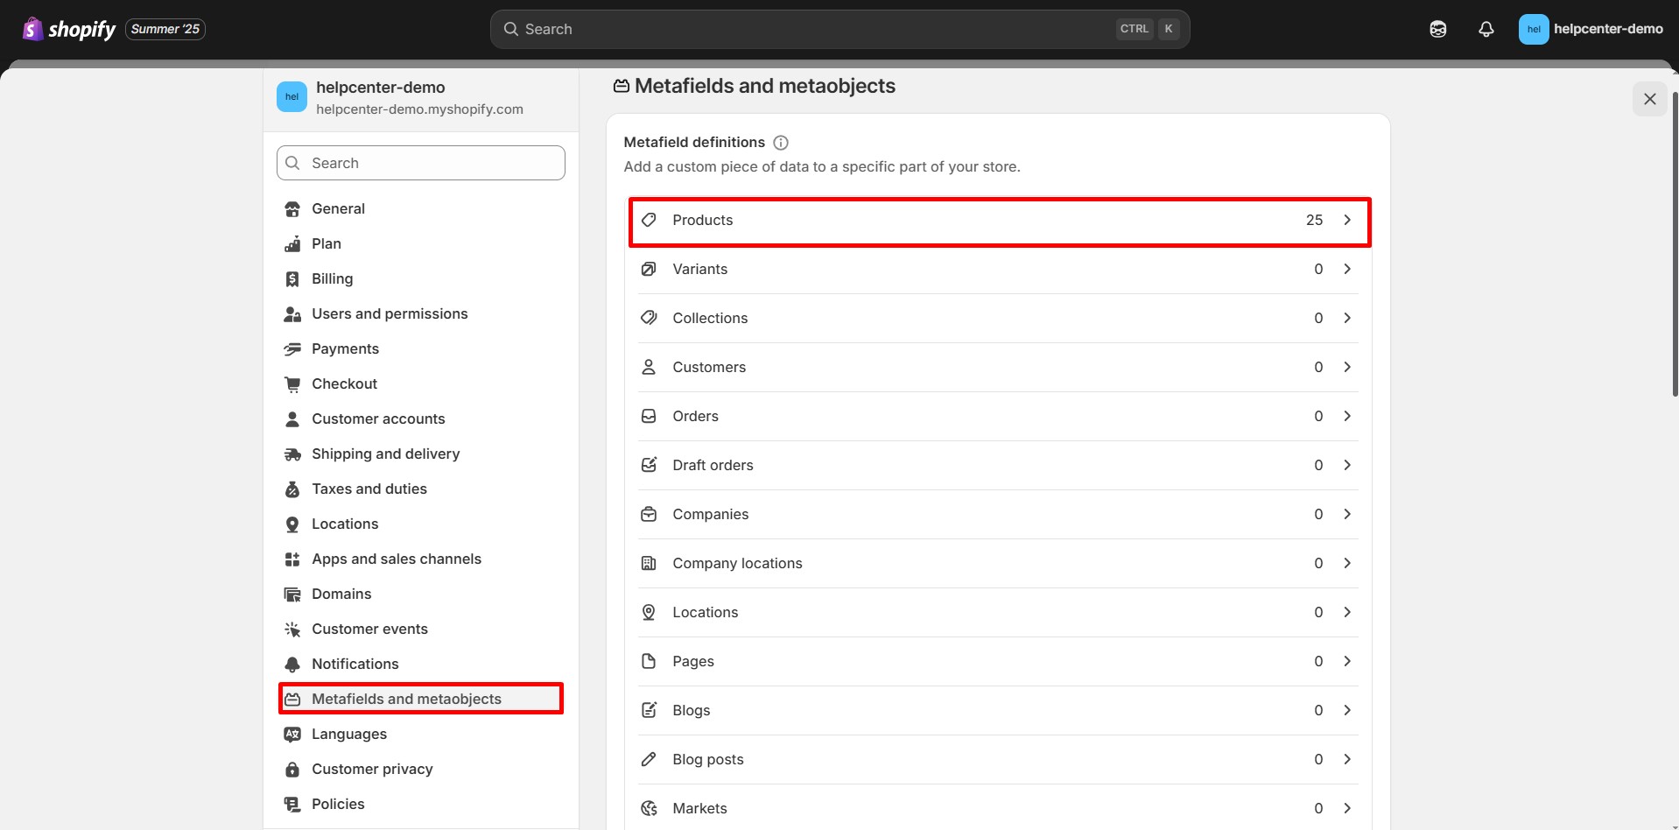Open Checkout settings
The image size is (1679, 830).
(x=421, y=383)
